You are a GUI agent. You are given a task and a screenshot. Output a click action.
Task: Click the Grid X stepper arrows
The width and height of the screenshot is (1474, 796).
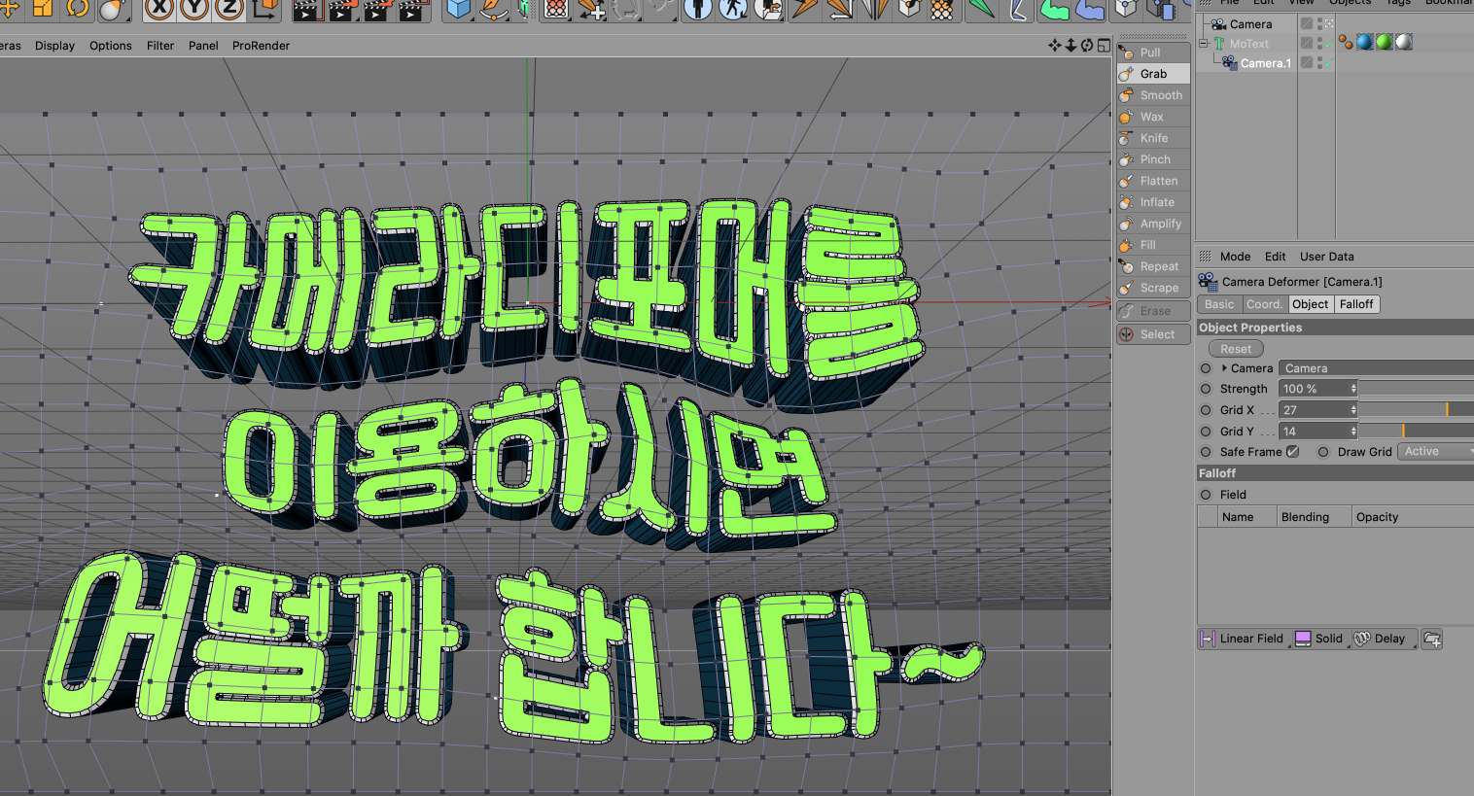tap(1353, 410)
